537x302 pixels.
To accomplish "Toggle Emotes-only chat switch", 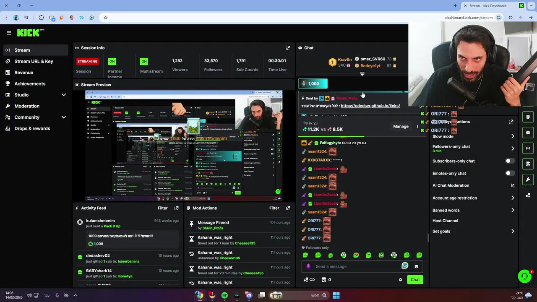I will point(510,173).
